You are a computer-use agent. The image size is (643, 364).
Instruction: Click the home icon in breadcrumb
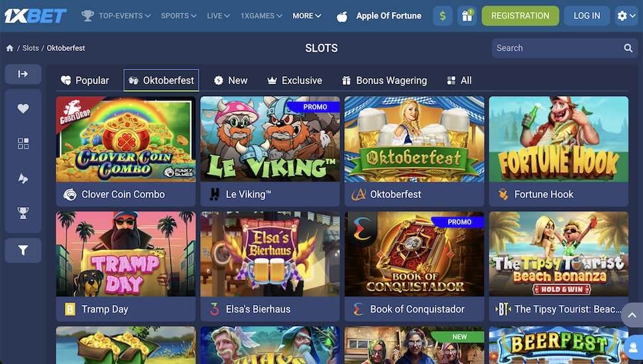(x=10, y=48)
